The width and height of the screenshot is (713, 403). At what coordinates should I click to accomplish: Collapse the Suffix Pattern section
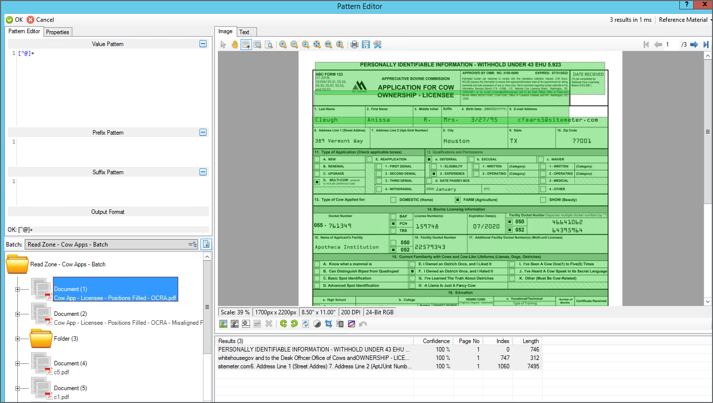203,172
